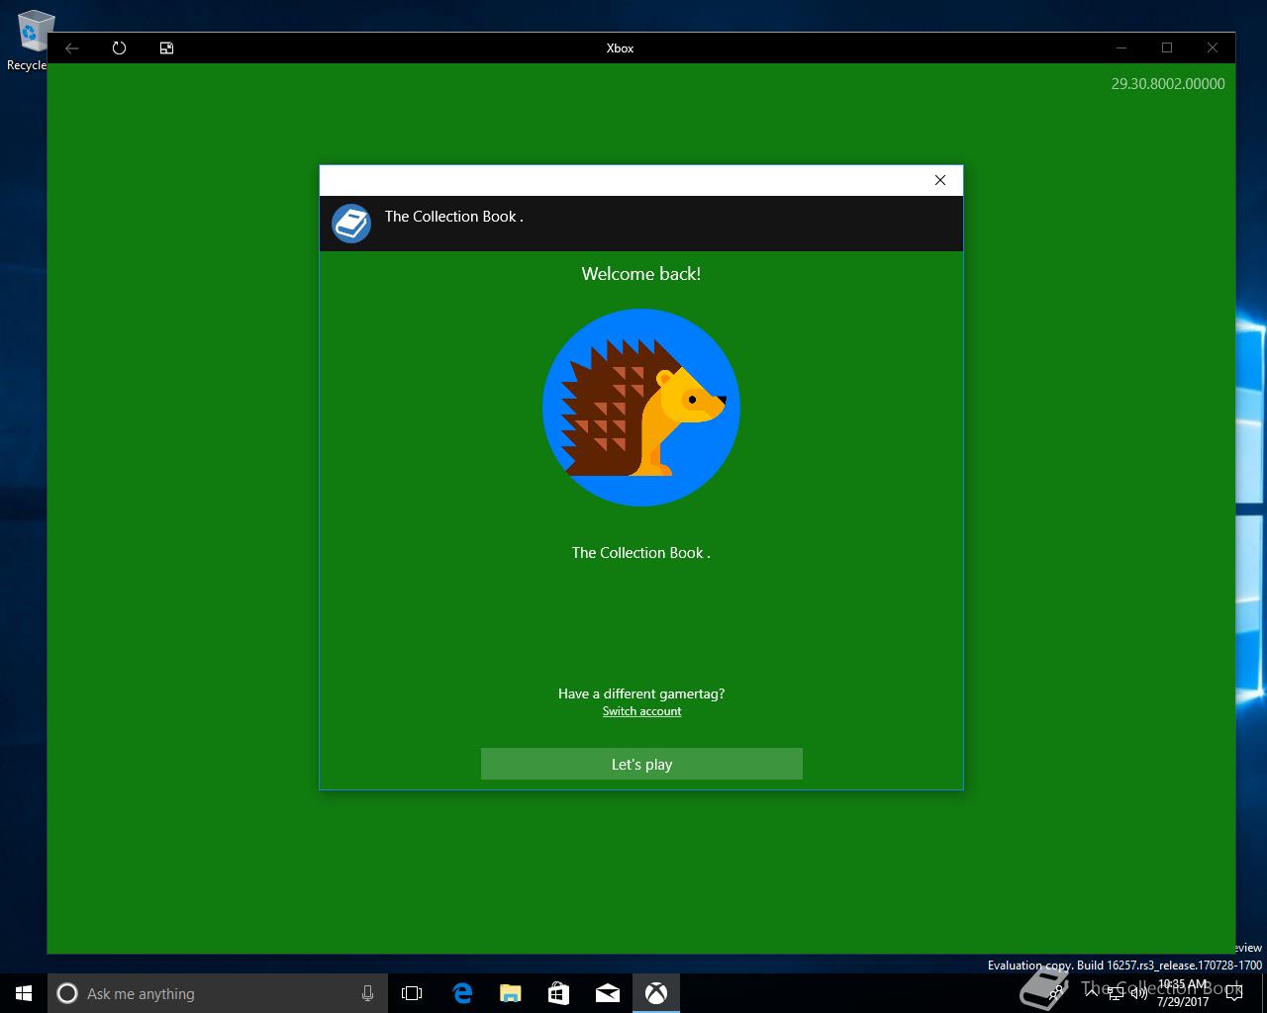Click the Welcome back! heading
The height and width of the screenshot is (1013, 1267).
[x=641, y=274]
